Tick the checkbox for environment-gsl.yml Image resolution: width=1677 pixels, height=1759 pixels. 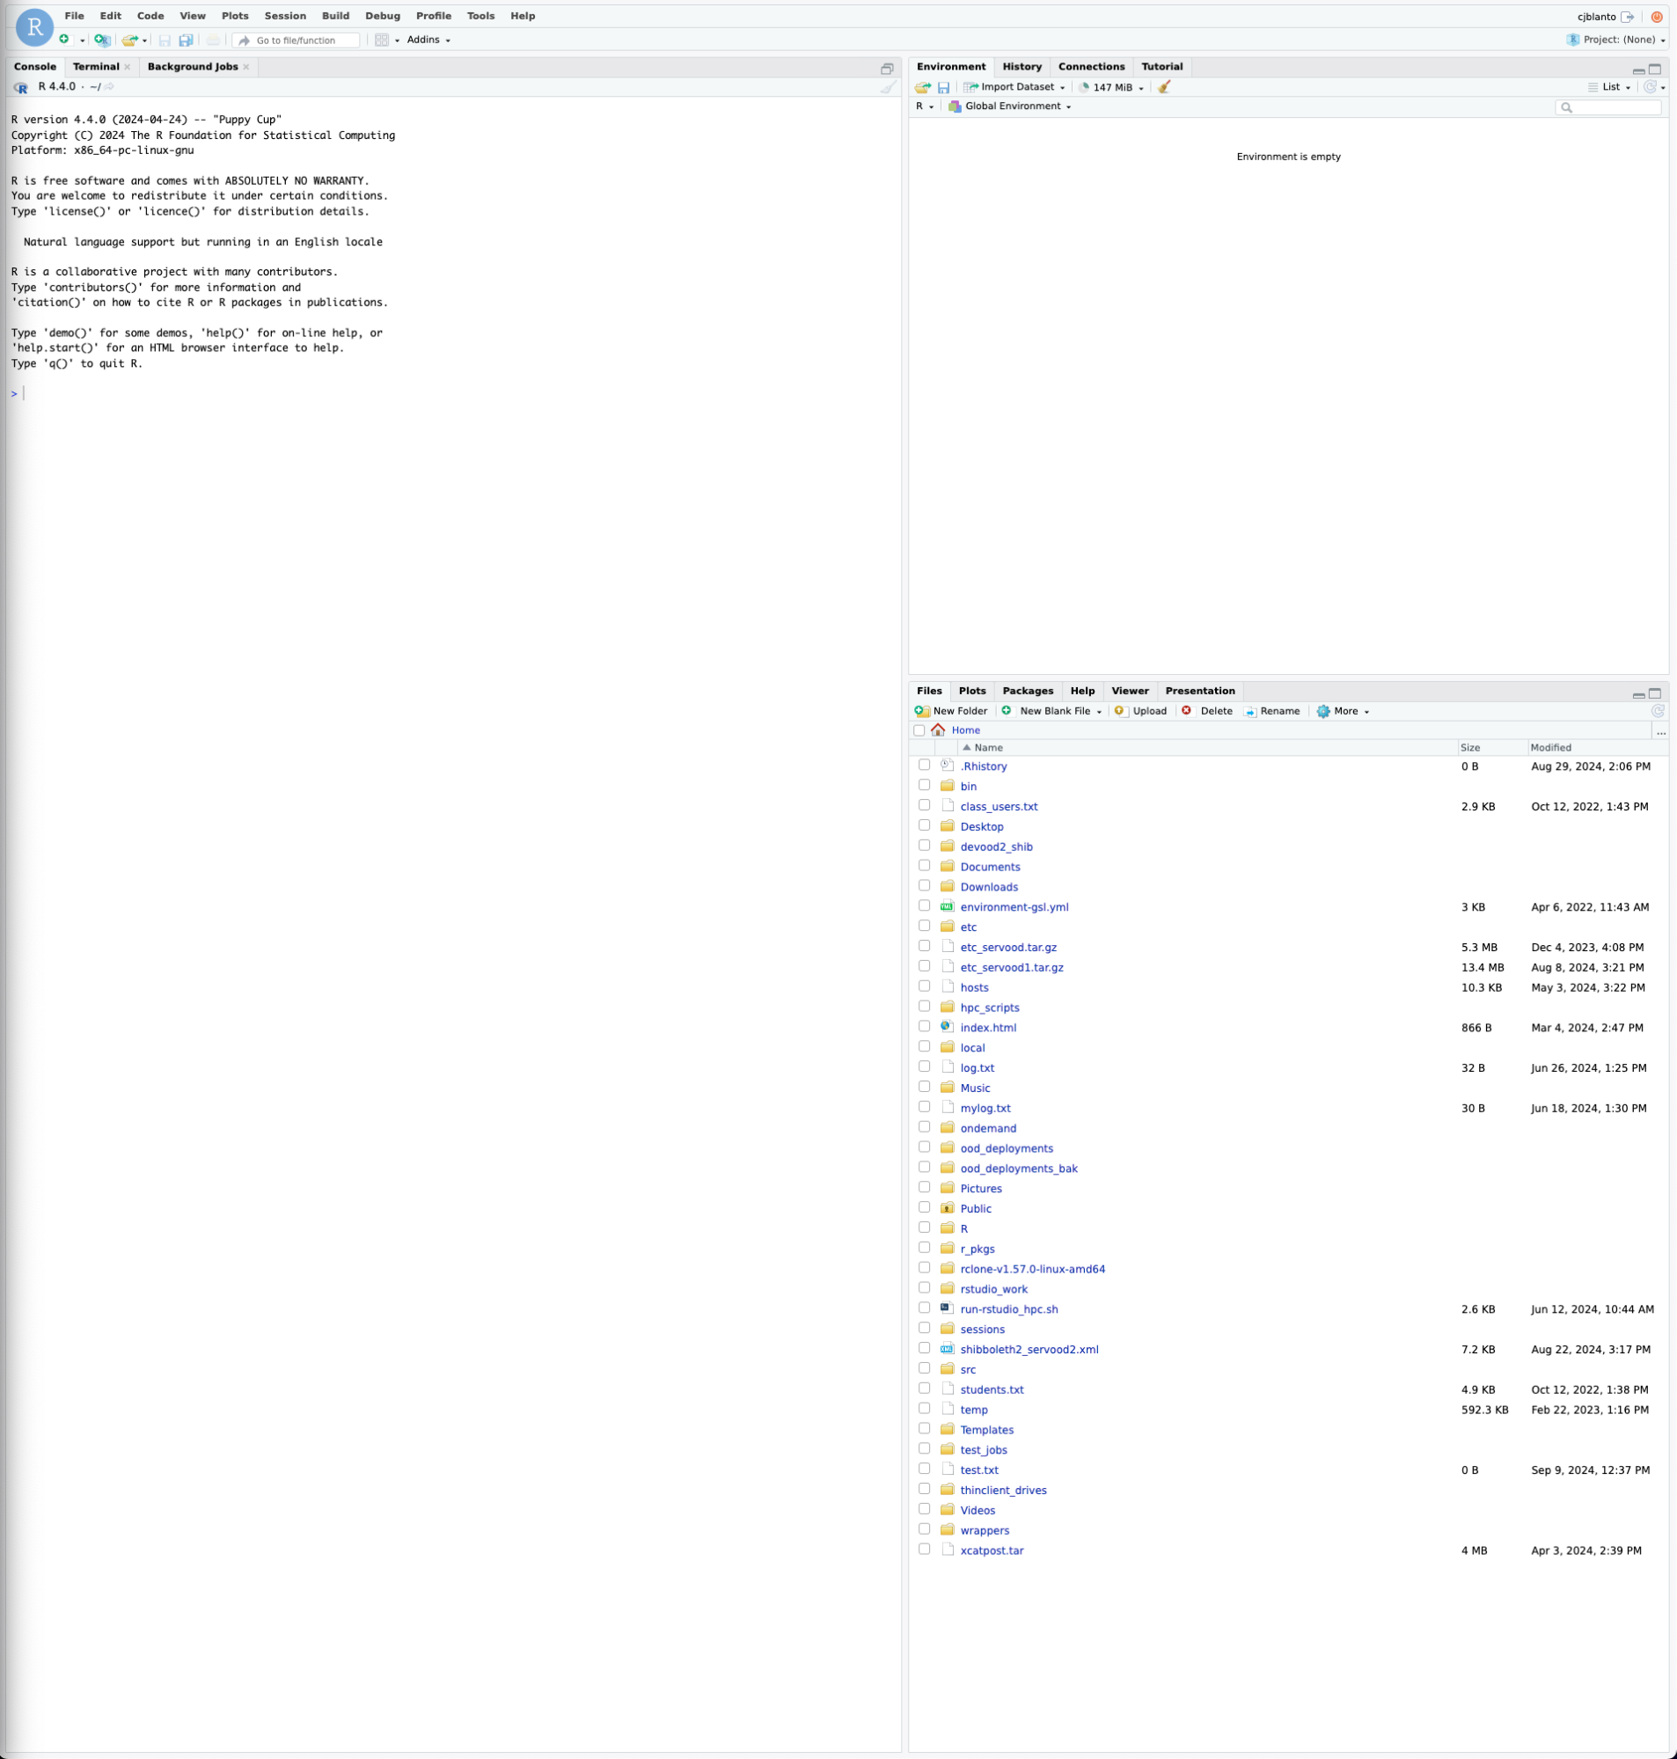click(925, 905)
